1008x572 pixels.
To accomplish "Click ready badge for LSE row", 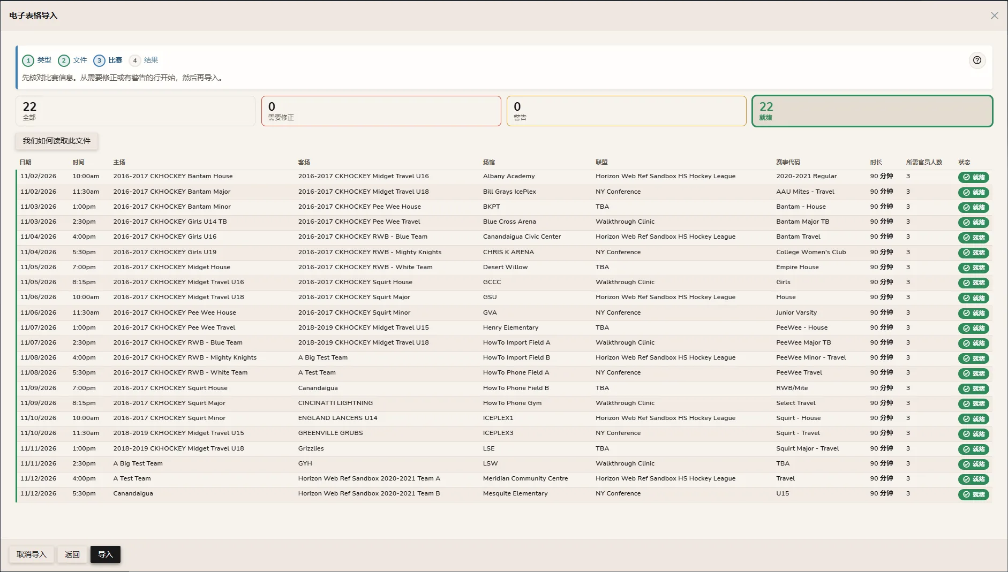I will pos(973,449).
